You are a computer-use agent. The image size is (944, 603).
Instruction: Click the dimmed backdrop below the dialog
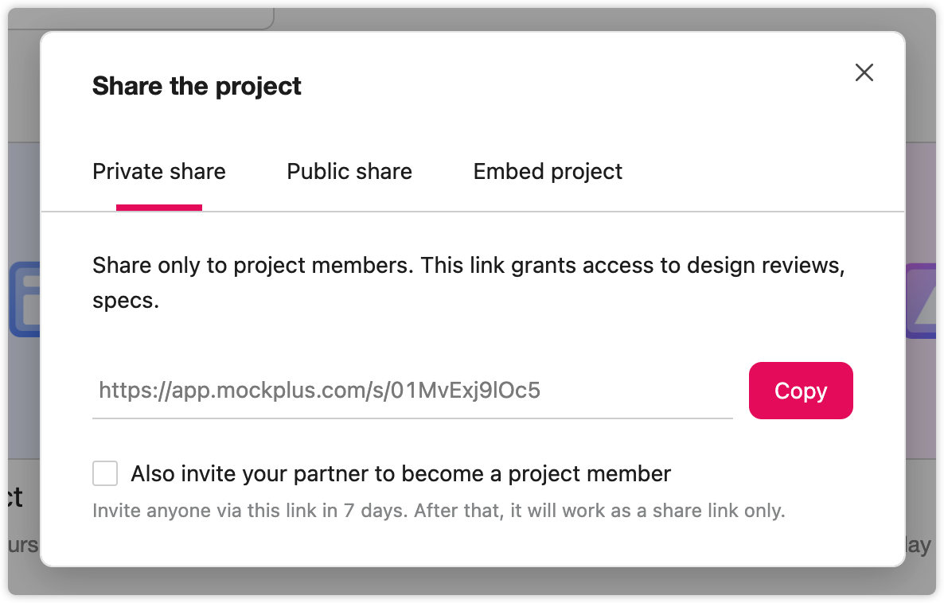pos(472,582)
